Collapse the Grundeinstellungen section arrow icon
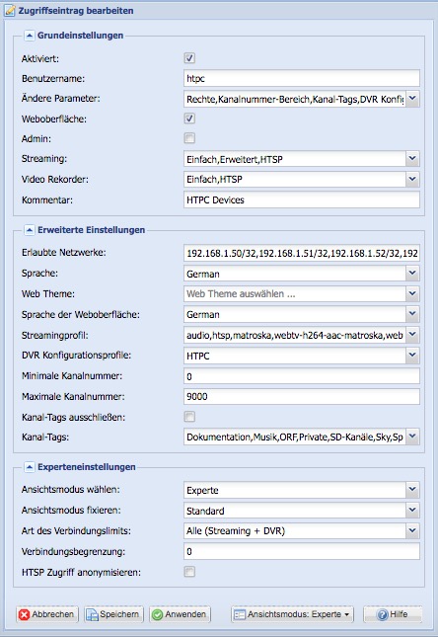This screenshot has width=438, height=637. 30,36
